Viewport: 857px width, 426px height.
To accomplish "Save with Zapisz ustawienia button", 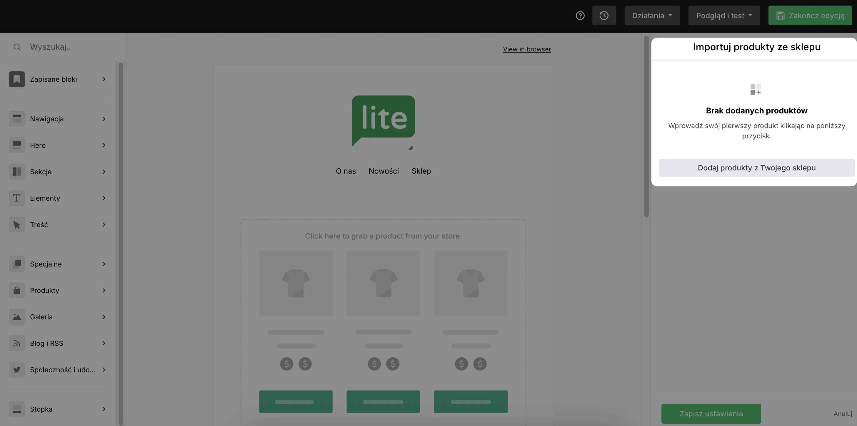I will 711,414.
